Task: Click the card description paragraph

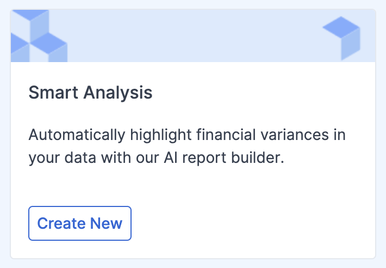Action: 187,146
